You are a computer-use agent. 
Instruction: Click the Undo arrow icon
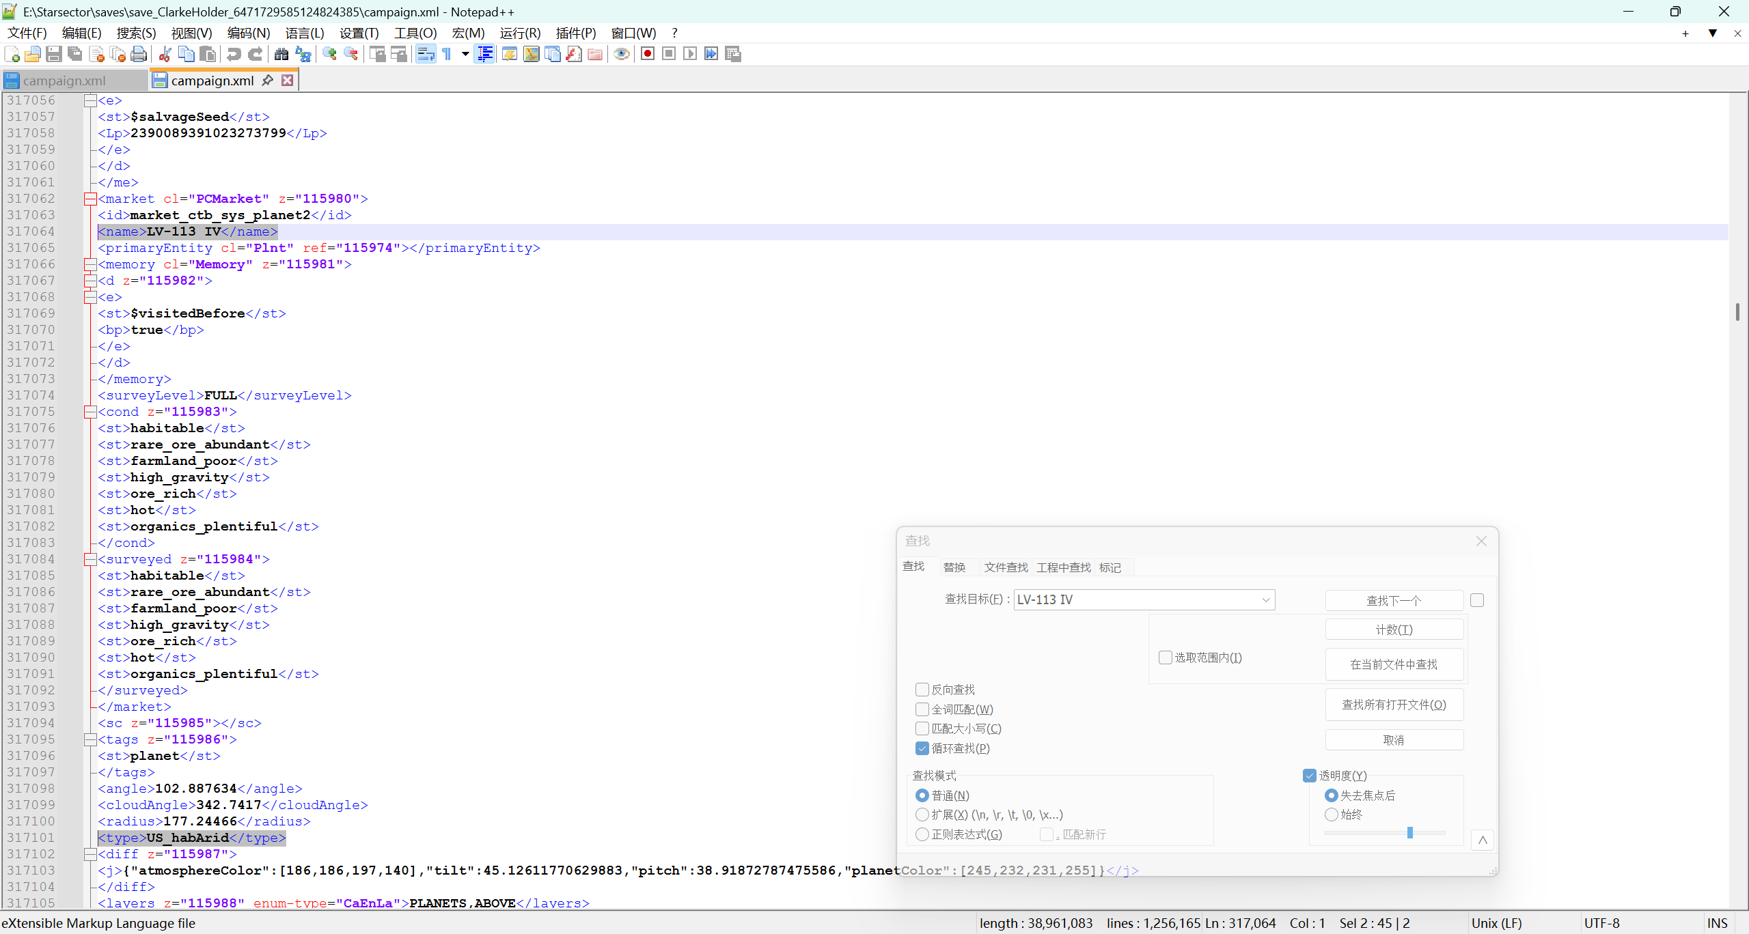(x=234, y=55)
